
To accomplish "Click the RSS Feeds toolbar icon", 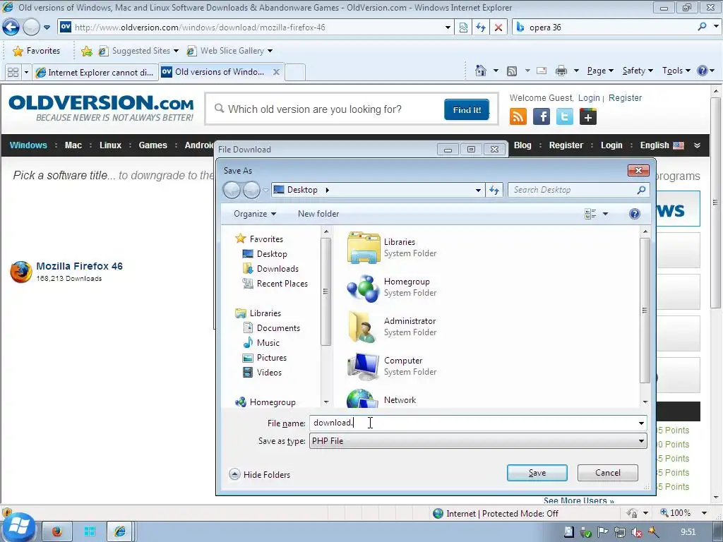I will coord(511,71).
